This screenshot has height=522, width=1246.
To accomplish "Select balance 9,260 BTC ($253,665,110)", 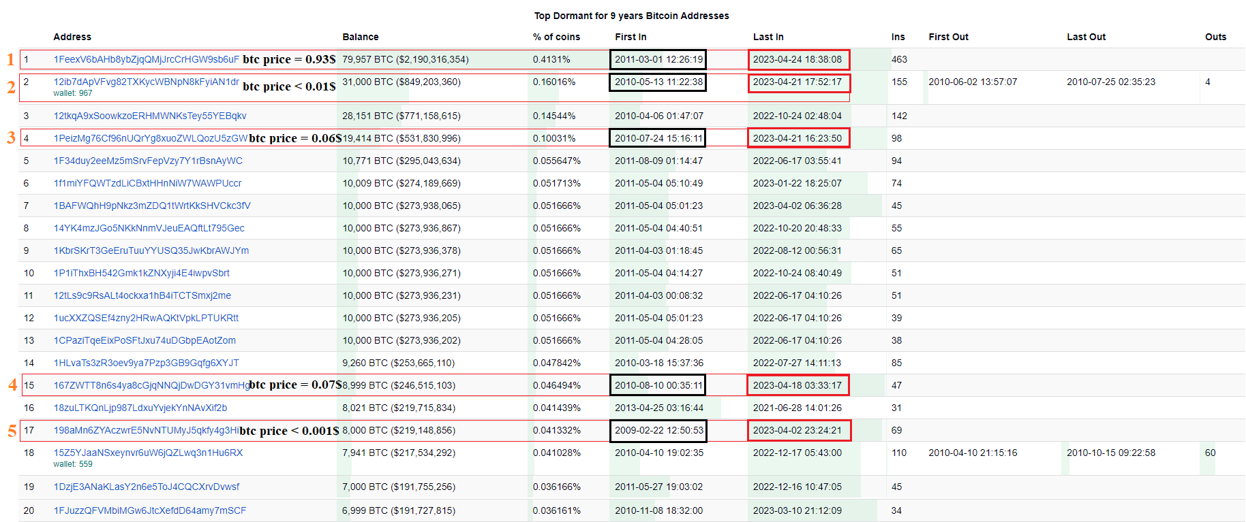I will 399,363.
